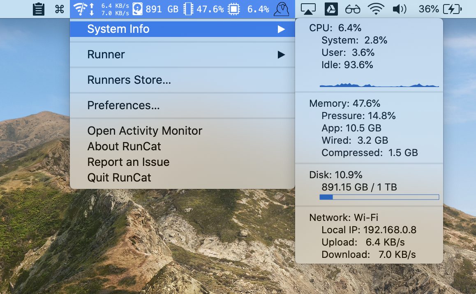Open the Runner submenu

click(x=182, y=55)
